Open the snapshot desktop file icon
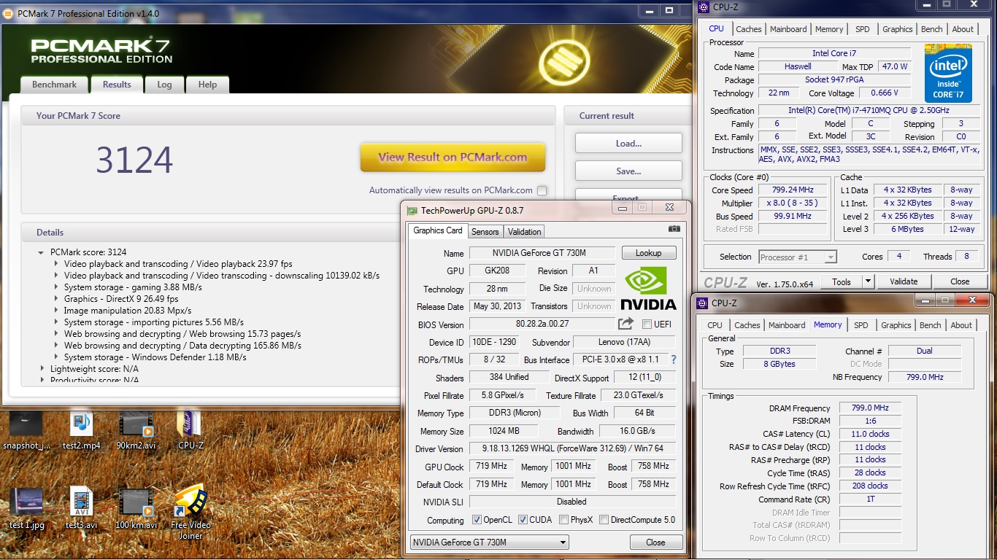Viewport: 997px width, 560px height. 26,430
